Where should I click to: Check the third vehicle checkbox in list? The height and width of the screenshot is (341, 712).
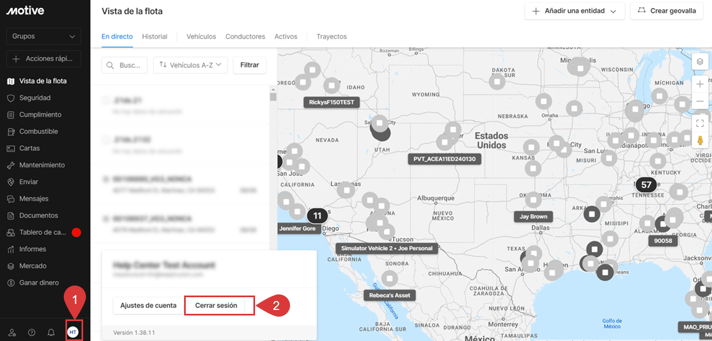(105, 179)
